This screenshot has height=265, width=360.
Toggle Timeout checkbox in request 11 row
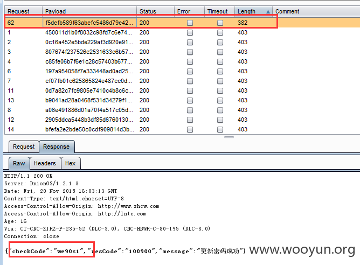pos(220,90)
